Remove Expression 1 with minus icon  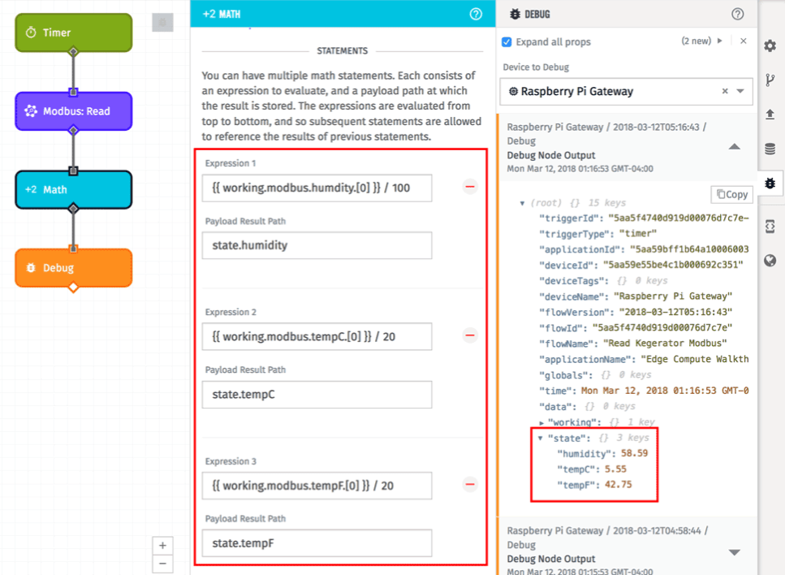click(x=469, y=187)
